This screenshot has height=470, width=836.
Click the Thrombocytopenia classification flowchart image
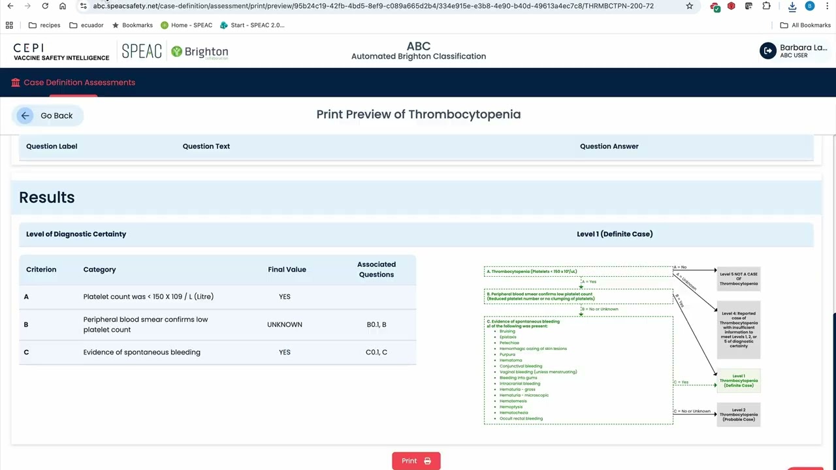pos(622,345)
